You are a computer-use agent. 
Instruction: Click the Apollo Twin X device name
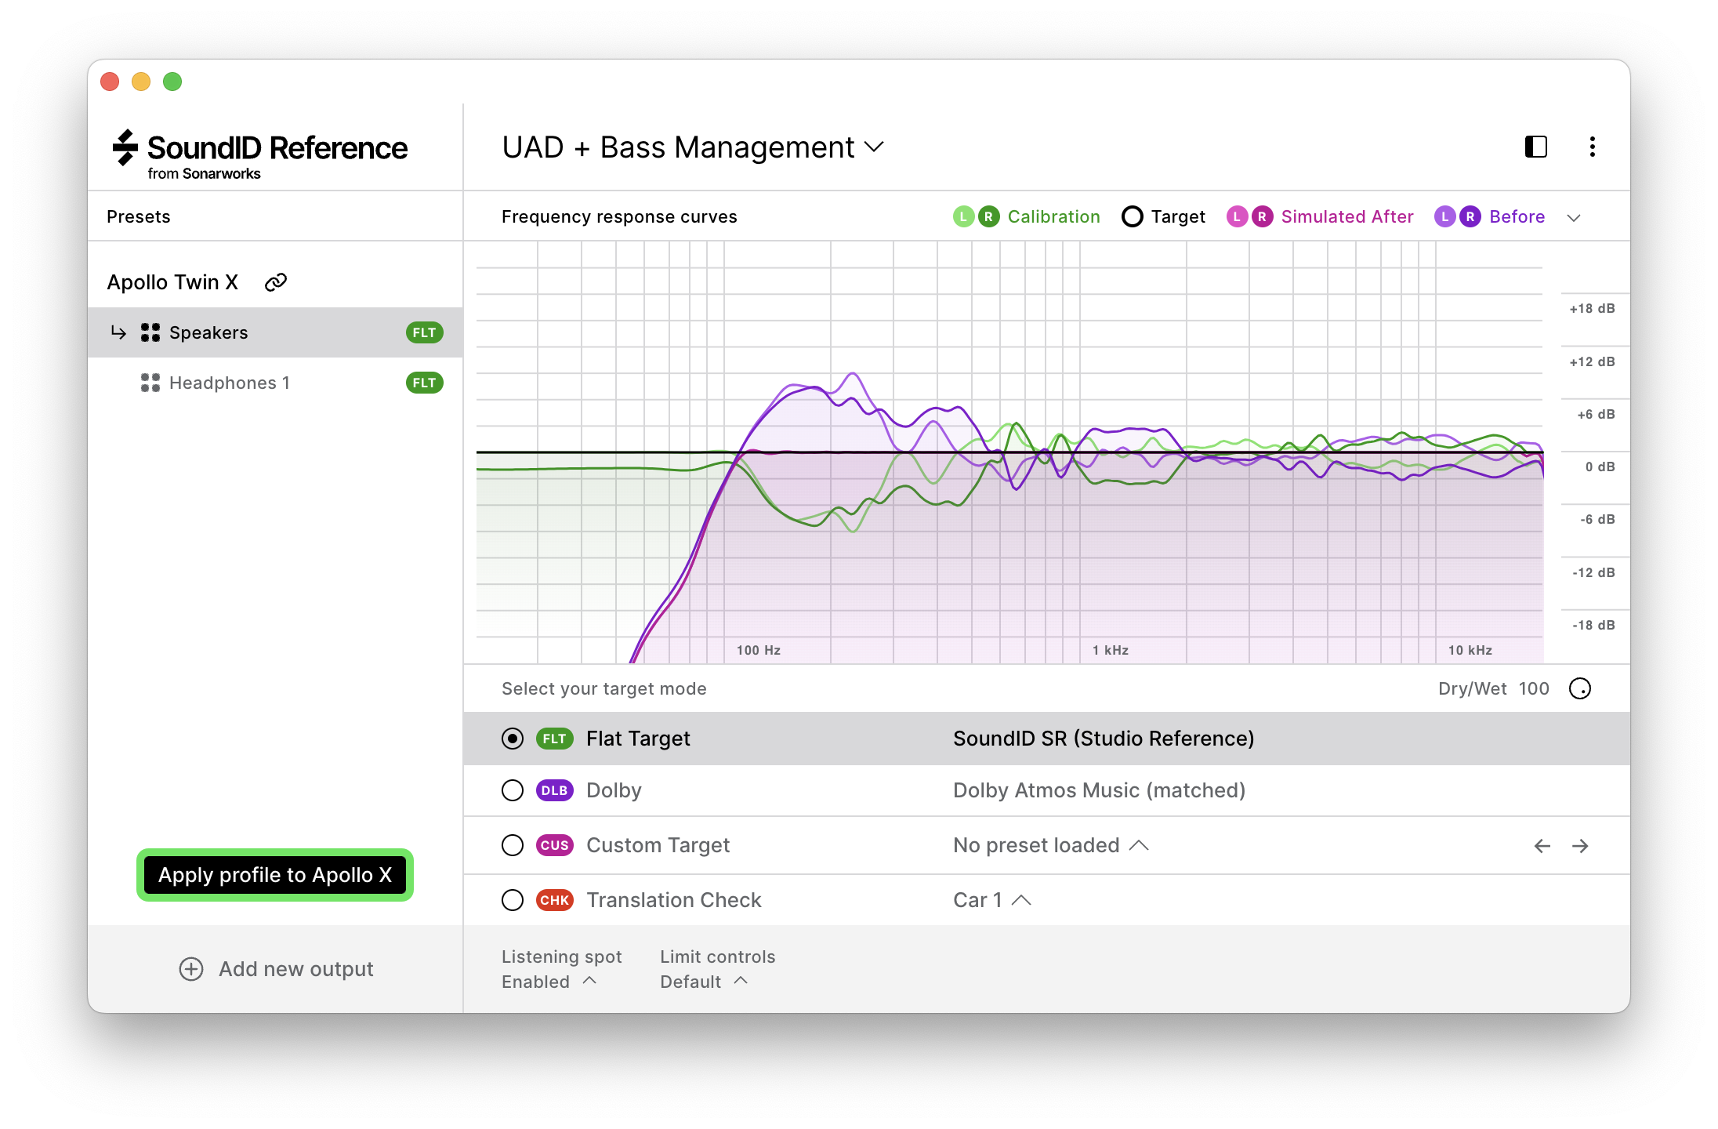click(172, 282)
